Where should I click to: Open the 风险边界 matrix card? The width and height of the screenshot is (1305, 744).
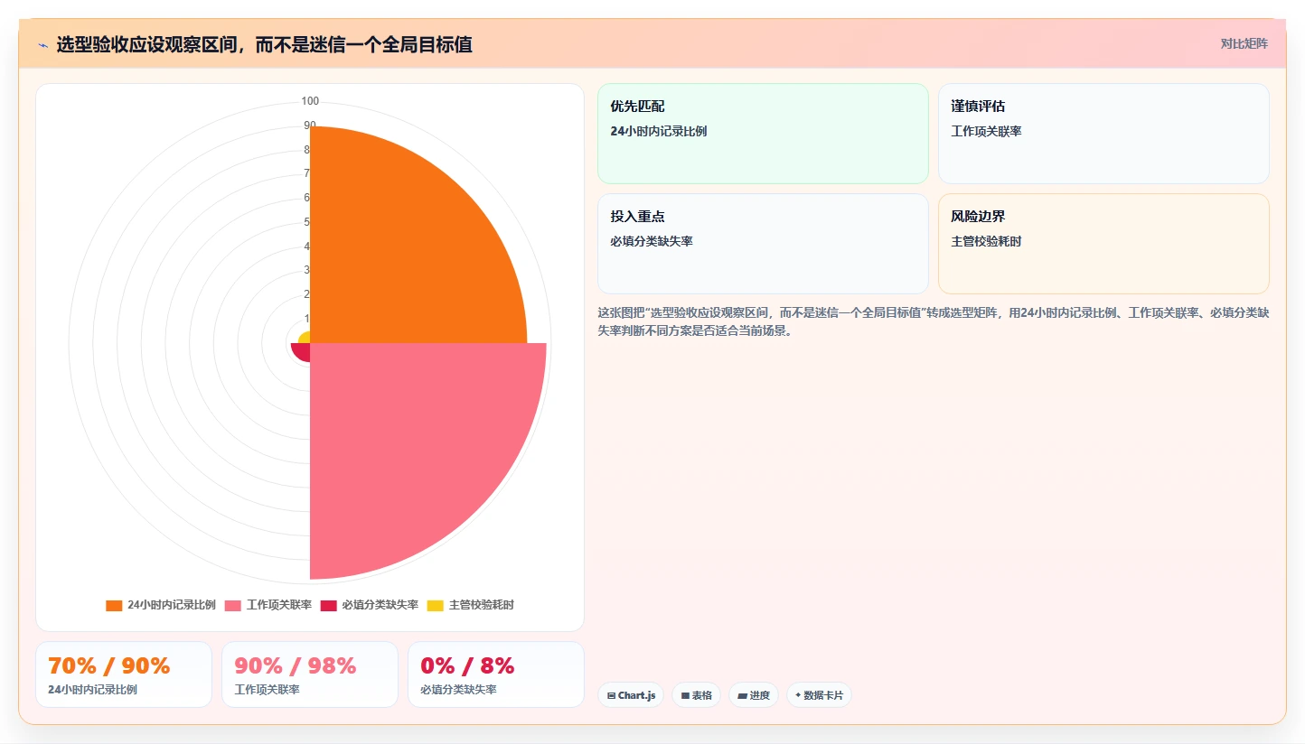pos(1103,244)
